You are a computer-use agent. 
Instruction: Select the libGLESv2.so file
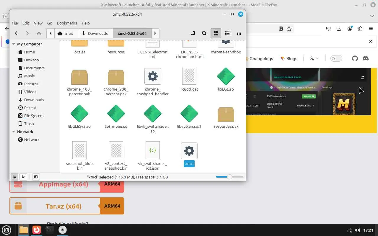tap(79, 117)
